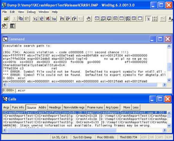Click the command input field containing .ecxr
This screenshot has width=174, height=141.
point(93,90)
